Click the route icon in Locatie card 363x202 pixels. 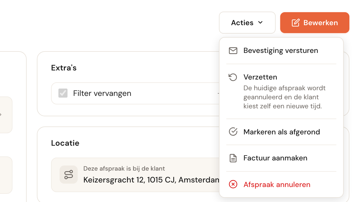point(69,175)
